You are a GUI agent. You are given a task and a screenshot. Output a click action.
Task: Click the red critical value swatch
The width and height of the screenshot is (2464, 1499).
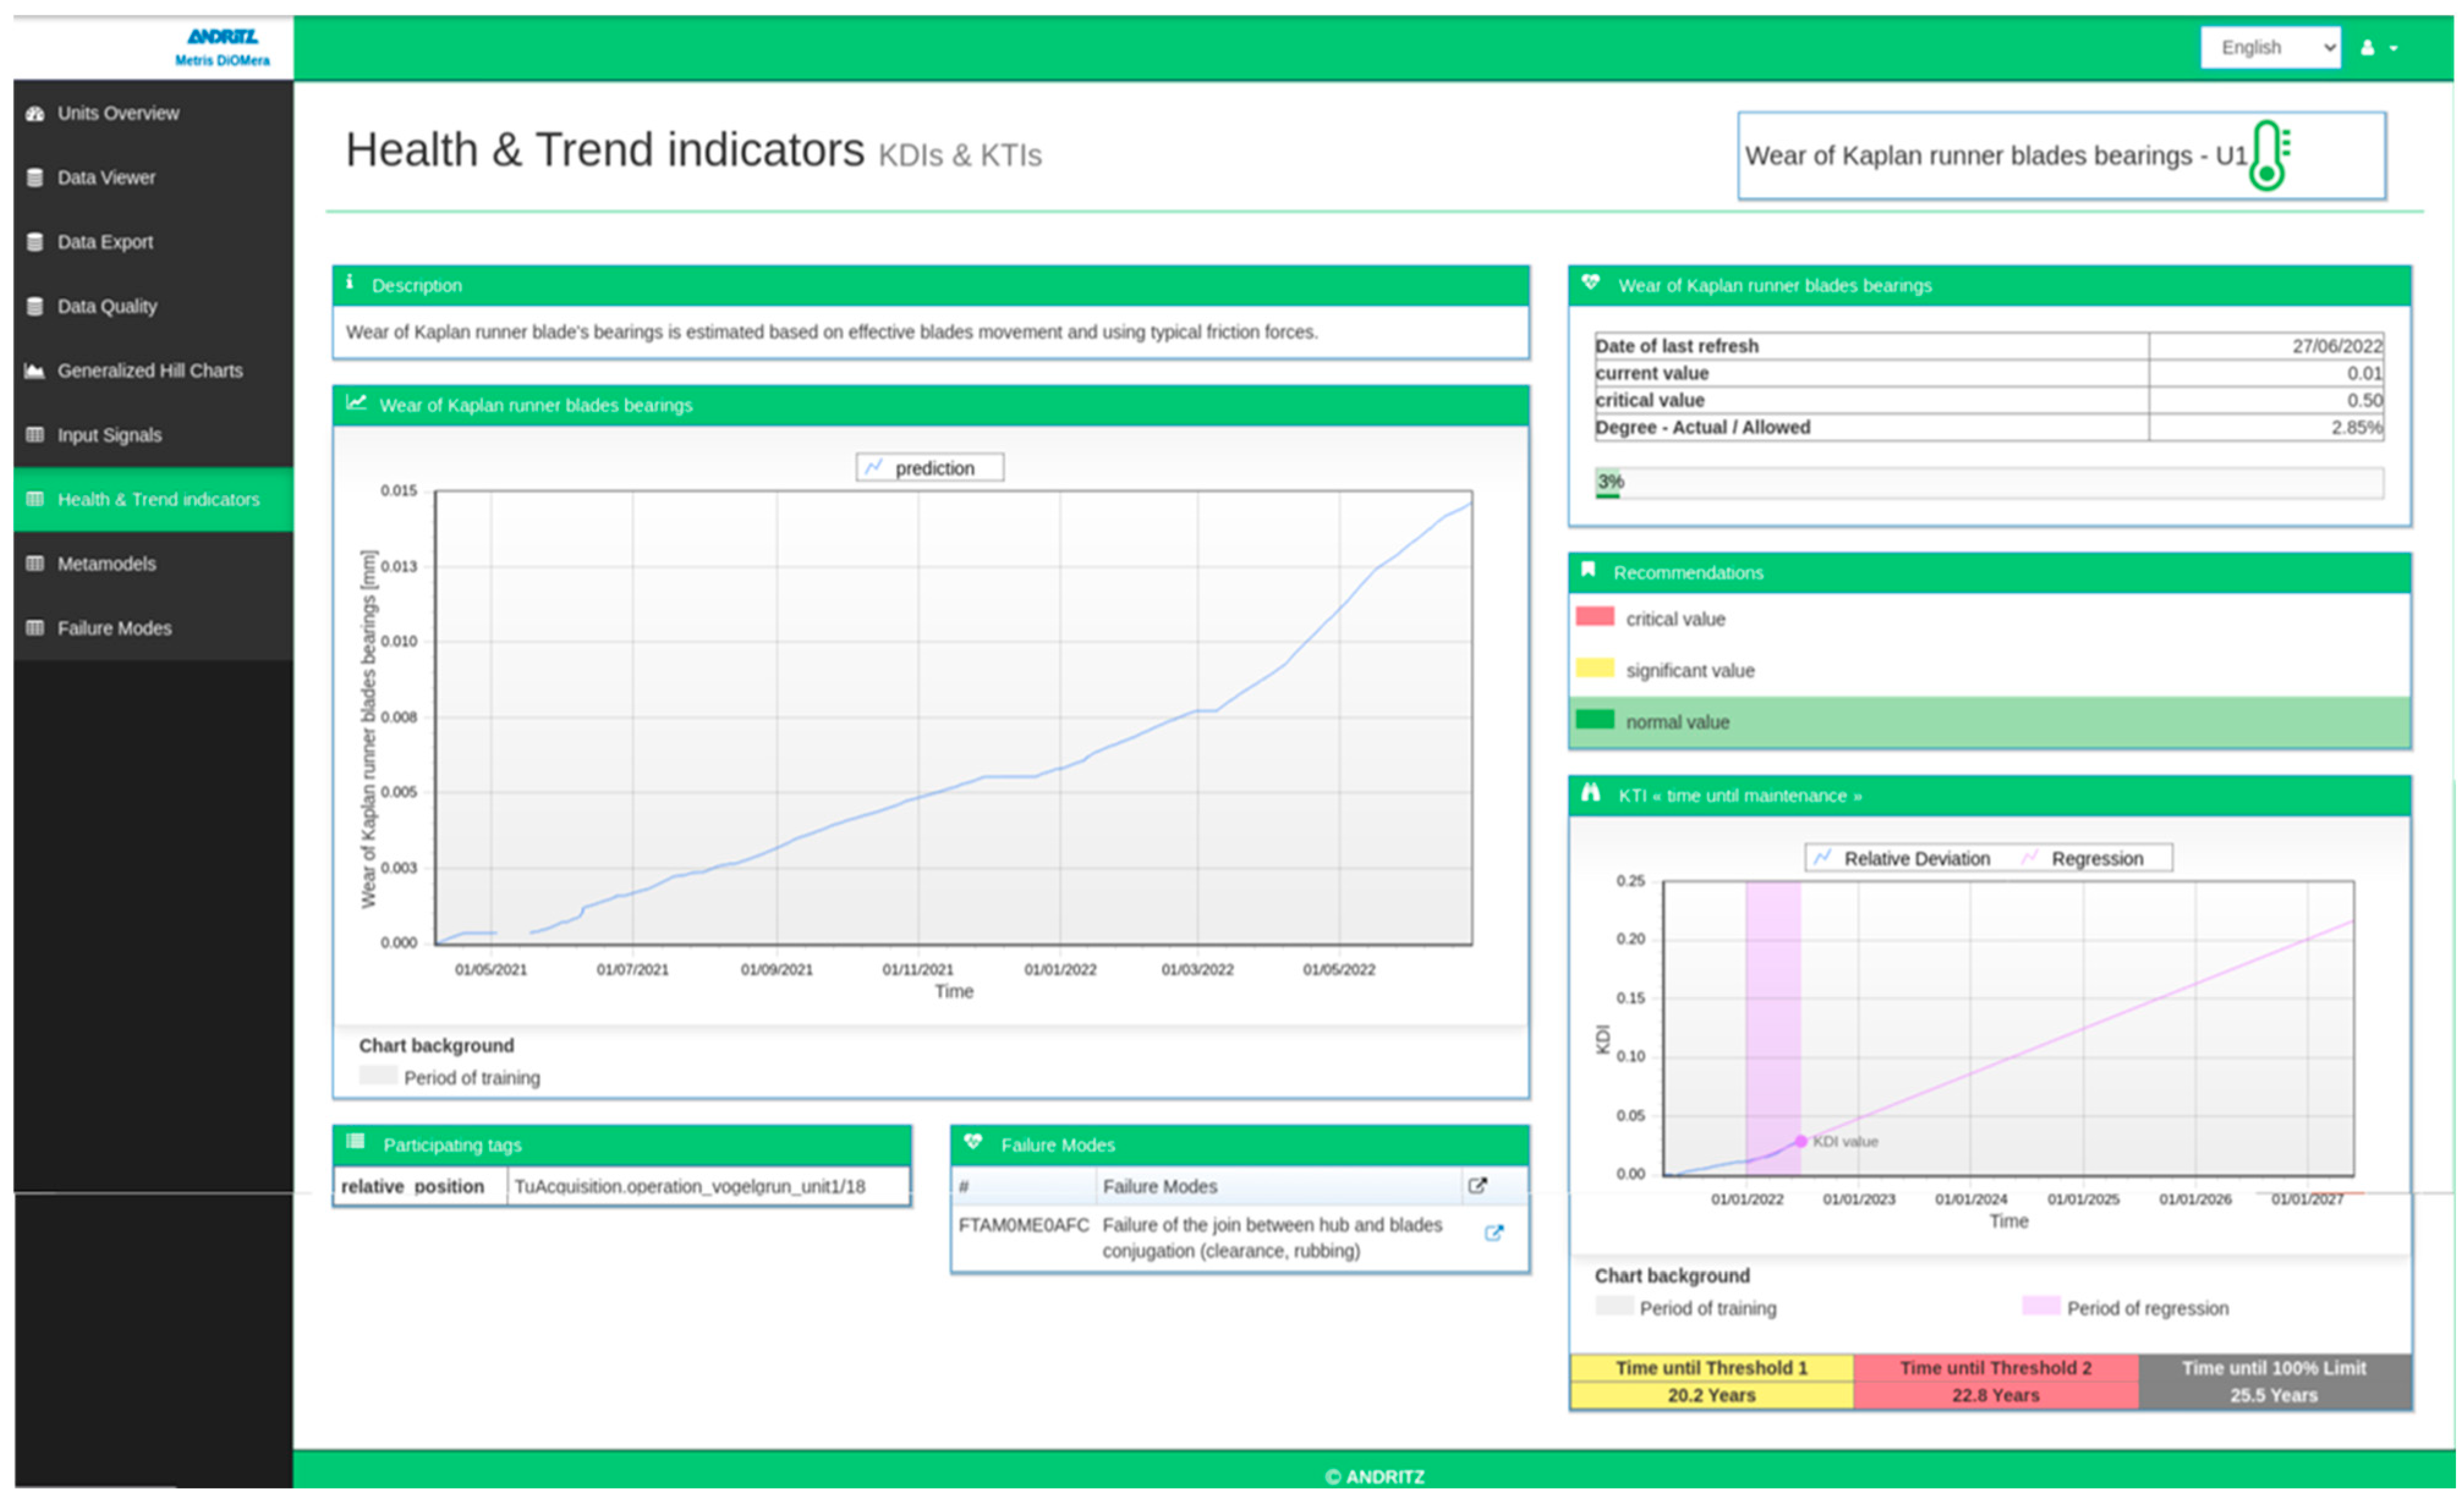1594,616
